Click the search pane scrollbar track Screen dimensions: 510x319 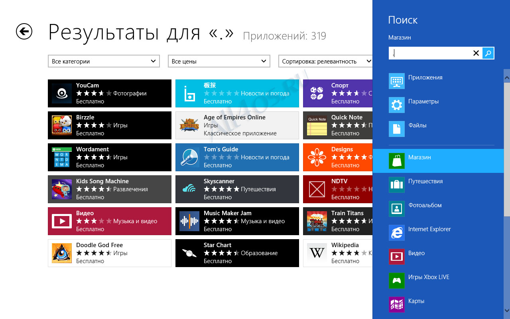coord(507,262)
